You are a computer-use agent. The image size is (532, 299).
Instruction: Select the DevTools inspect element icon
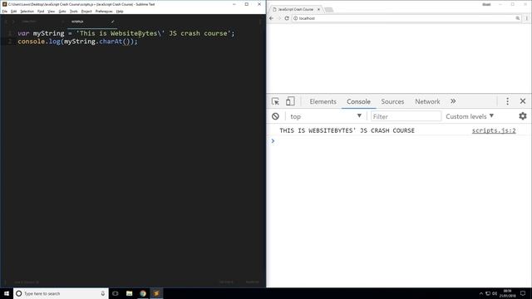coord(275,101)
